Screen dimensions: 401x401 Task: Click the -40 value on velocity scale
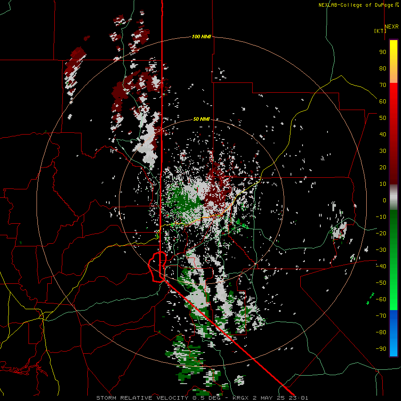[x=381, y=266]
